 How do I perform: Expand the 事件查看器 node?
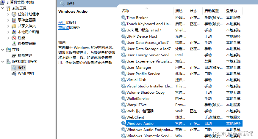(8, 20)
